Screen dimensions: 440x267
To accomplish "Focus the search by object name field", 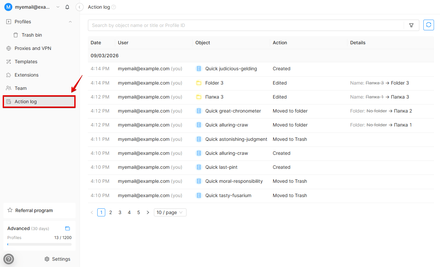I will pyautogui.click(x=246, y=25).
